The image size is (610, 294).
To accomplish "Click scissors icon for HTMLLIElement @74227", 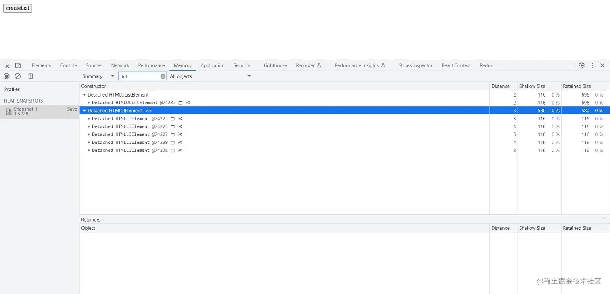I will coord(180,134).
